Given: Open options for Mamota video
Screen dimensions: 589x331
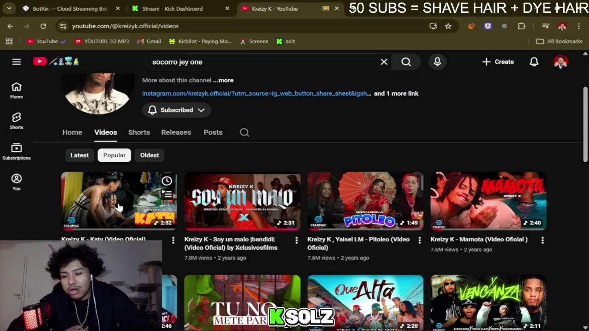Looking at the screenshot, I should tap(543, 240).
